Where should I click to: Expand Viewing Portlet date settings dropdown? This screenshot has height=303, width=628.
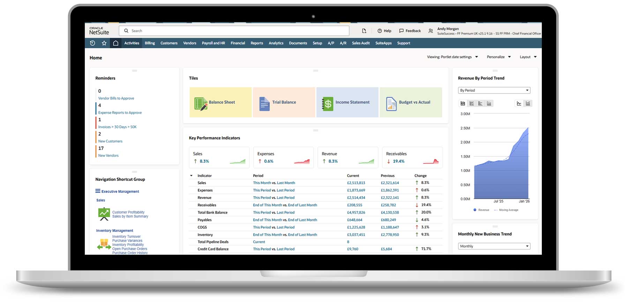click(x=453, y=57)
